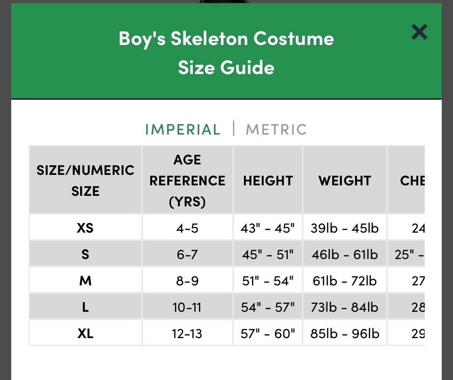The image size is (453, 380).
Task: Click the 8-9 age reference cell
Action: point(187,281)
